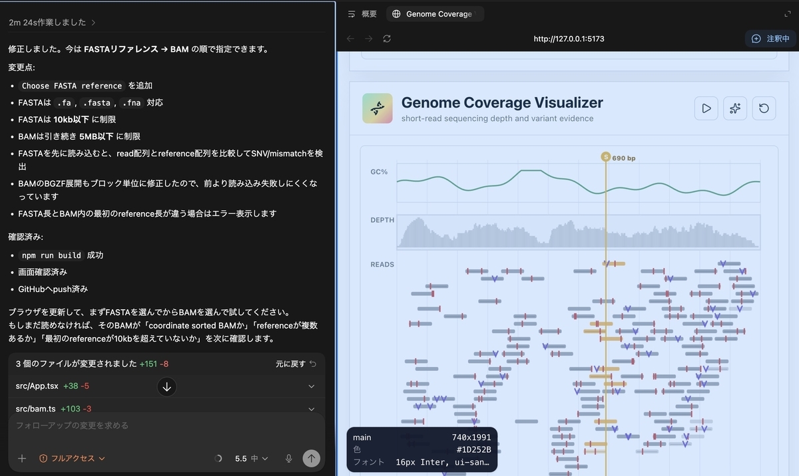Click the reset circular arrow icon button
The width and height of the screenshot is (799, 476).
(764, 108)
